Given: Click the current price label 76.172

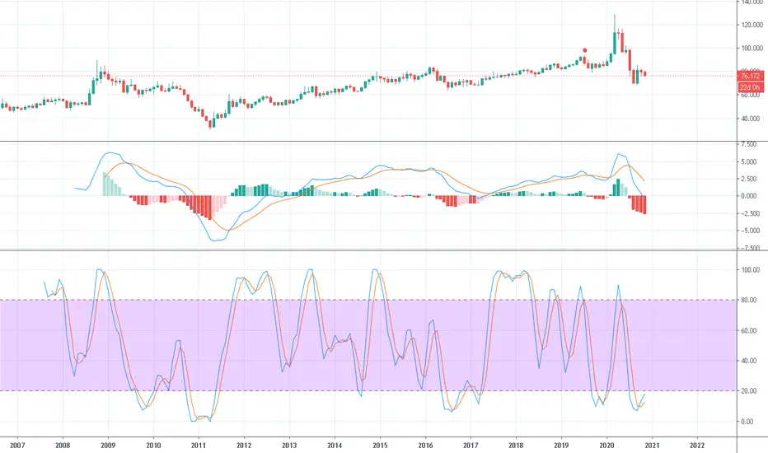Looking at the screenshot, I should (750, 76).
